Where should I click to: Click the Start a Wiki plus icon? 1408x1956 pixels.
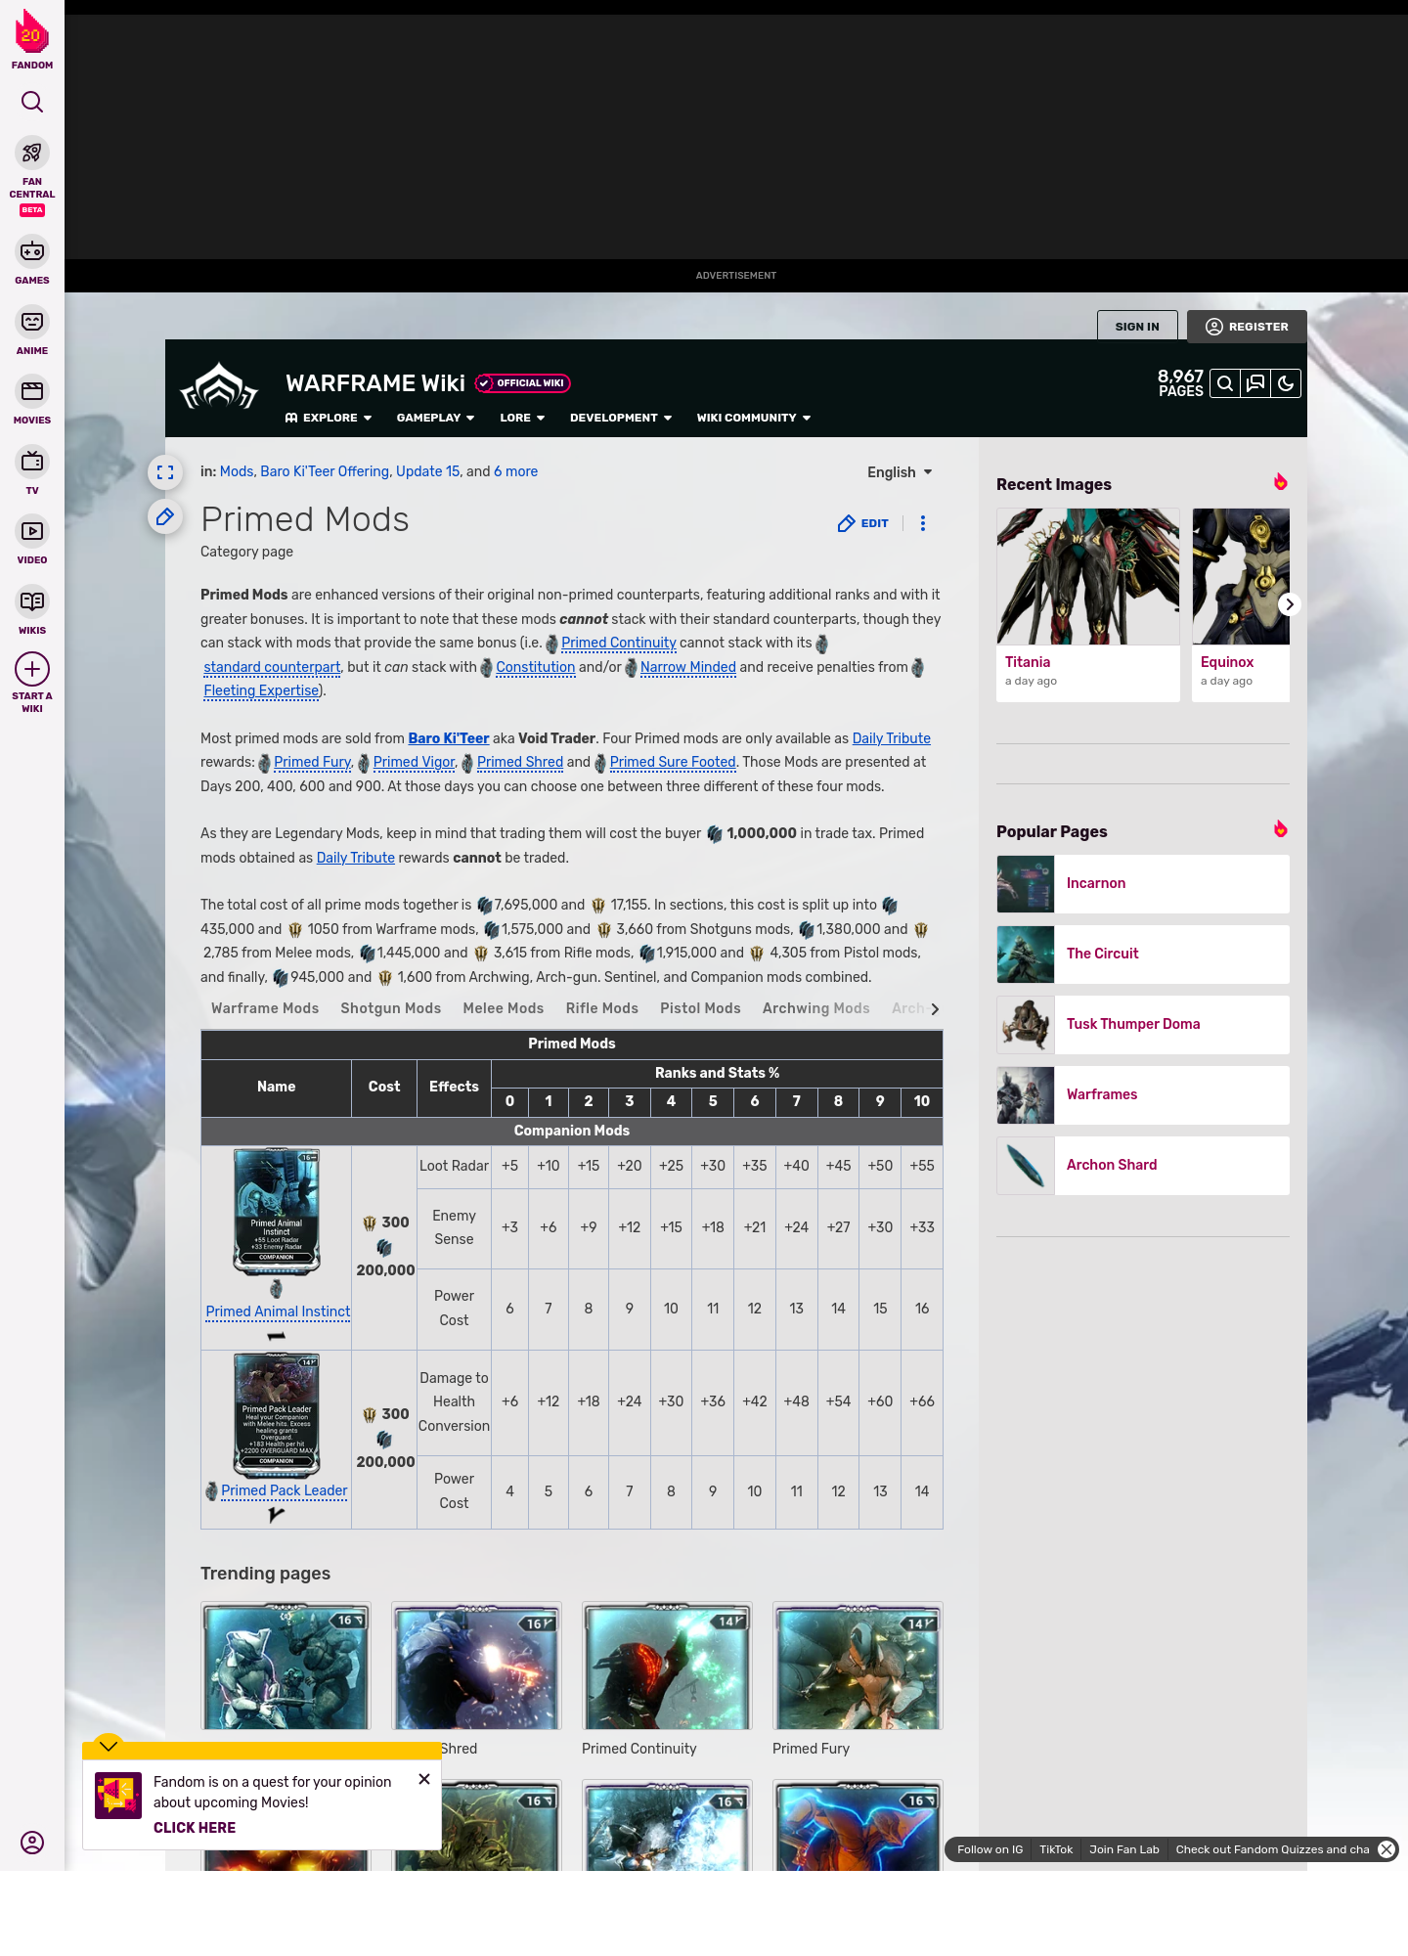[32, 669]
